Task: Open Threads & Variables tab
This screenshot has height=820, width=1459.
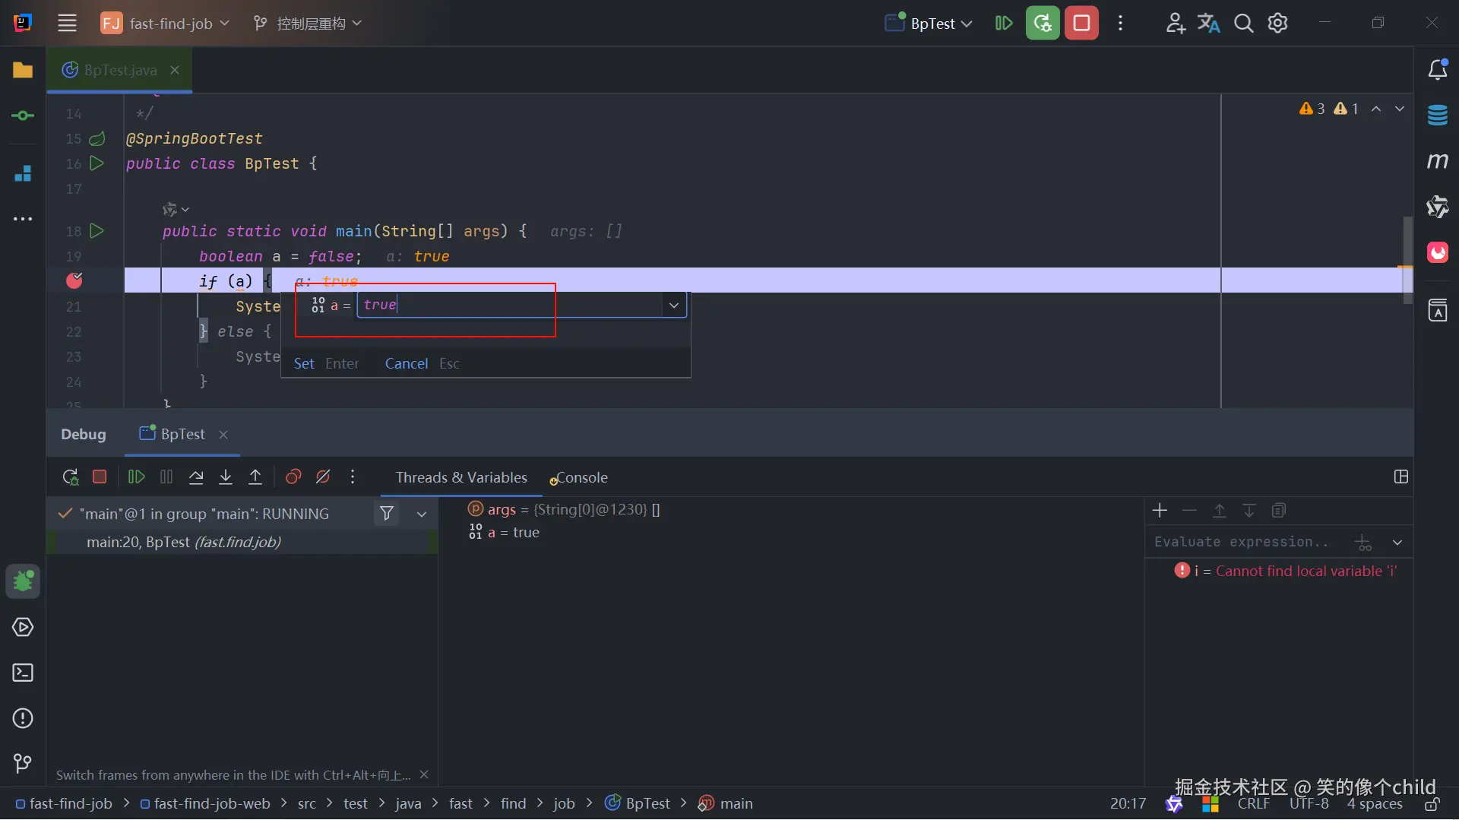Action: pos(460,477)
